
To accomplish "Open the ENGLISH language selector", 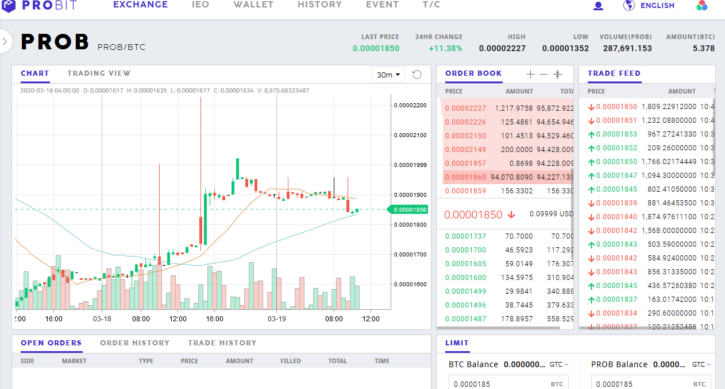I will point(657,6).
